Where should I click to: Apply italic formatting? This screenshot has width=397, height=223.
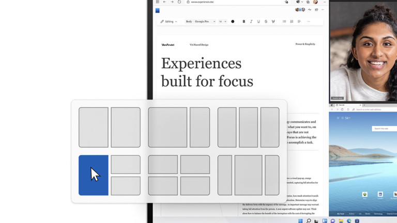point(251,22)
